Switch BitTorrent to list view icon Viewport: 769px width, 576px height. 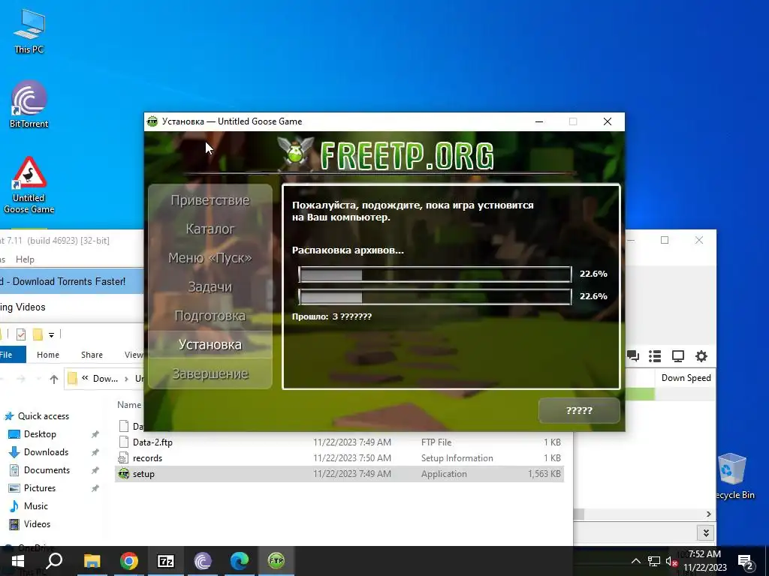pyautogui.click(x=655, y=356)
